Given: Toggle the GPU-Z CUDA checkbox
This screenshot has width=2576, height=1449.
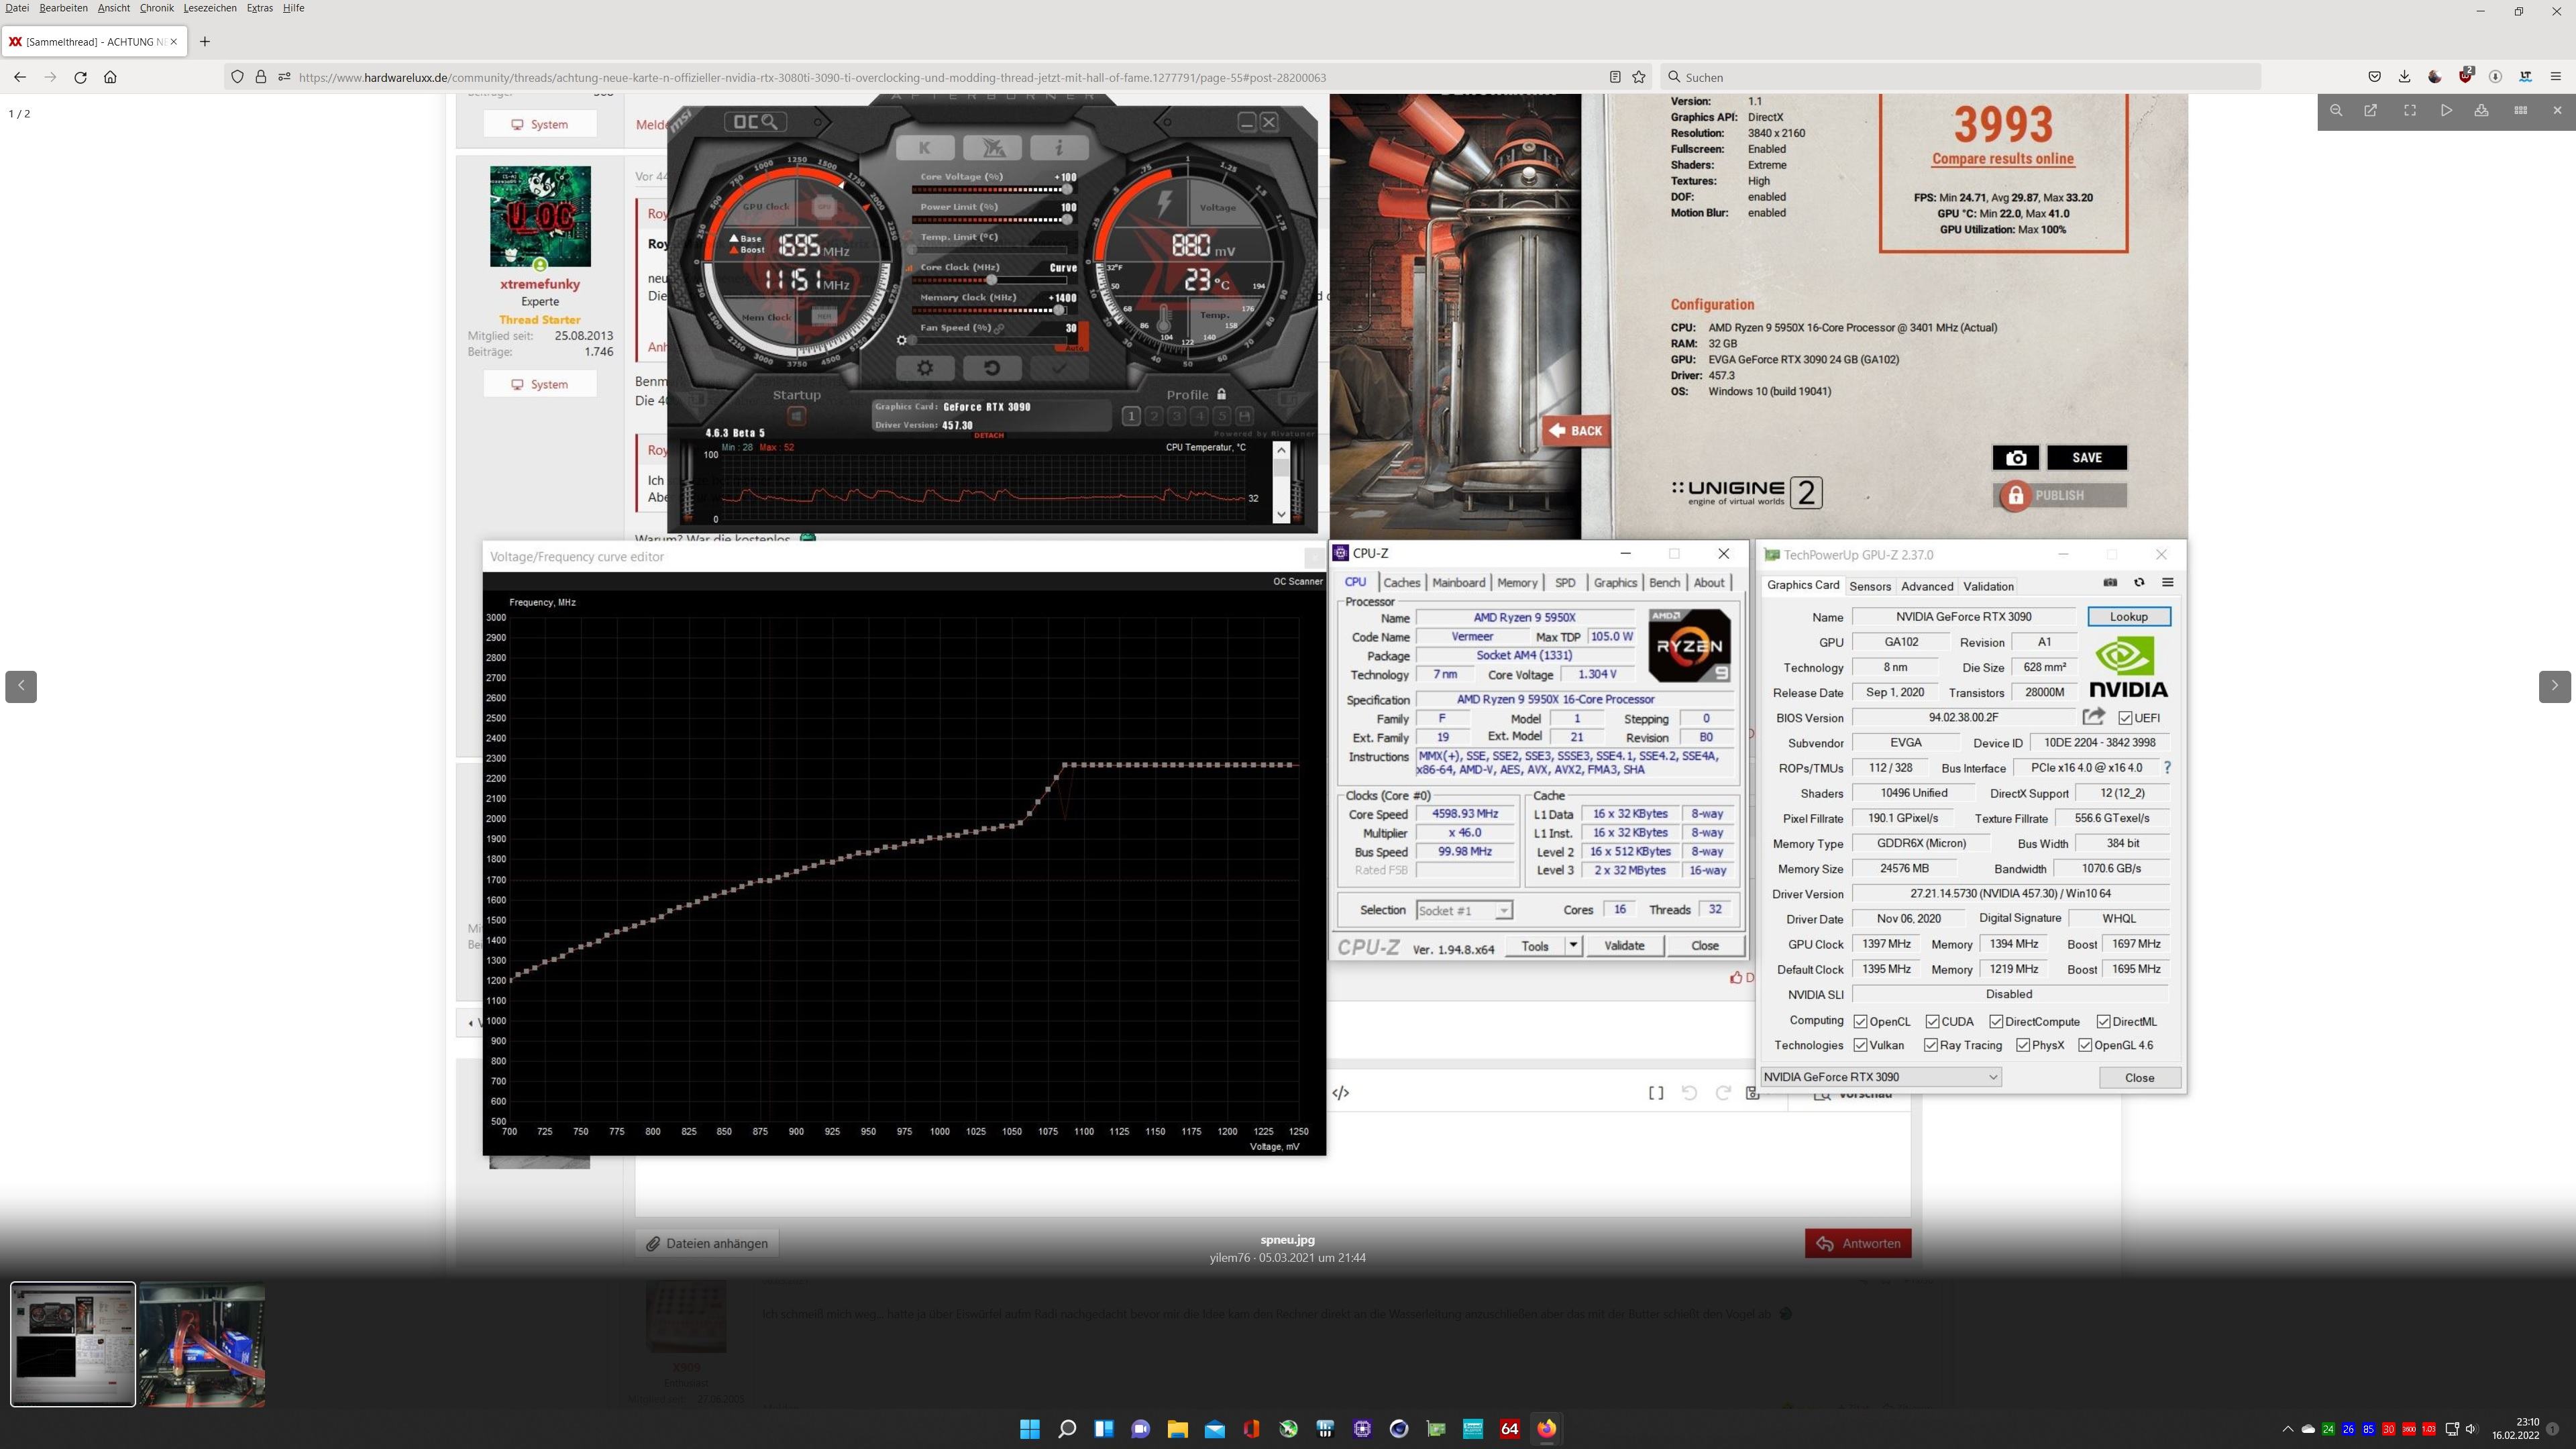Looking at the screenshot, I should (1932, 1022).
